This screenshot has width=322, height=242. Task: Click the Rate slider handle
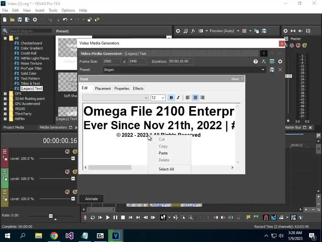click(51, 216)
